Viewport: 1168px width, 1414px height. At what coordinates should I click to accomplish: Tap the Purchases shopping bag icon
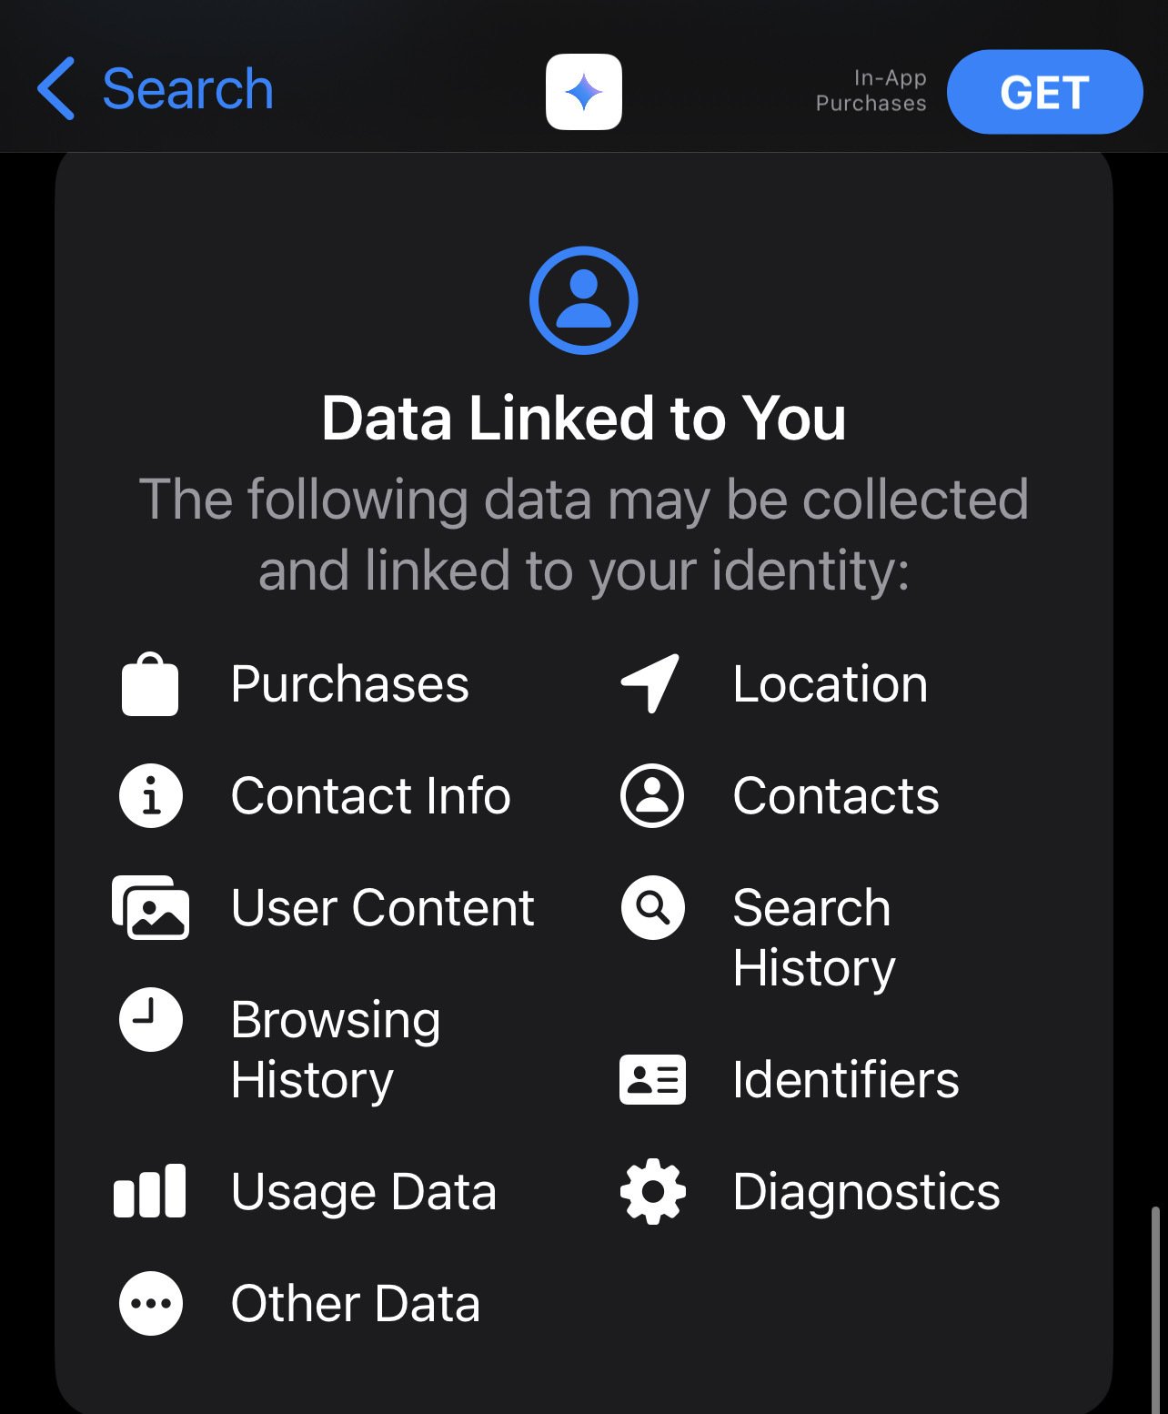coord(150,684)
